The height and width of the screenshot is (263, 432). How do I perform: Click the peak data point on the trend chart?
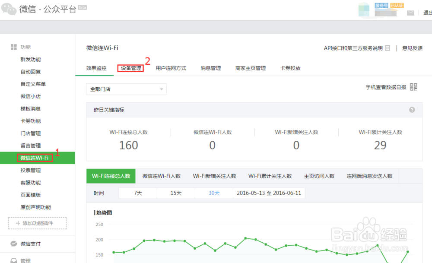(245, 238)
